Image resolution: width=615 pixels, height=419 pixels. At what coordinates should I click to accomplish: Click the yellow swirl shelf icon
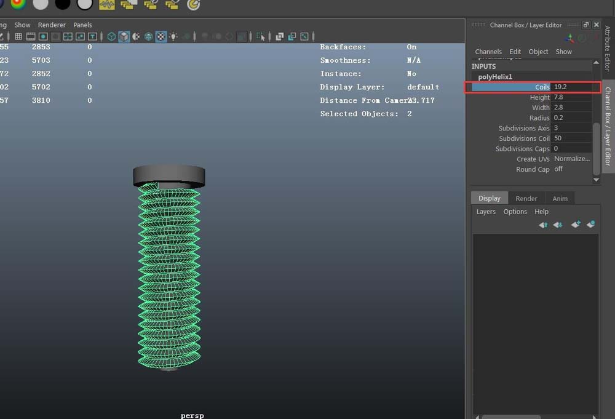[x=194, y=4]
